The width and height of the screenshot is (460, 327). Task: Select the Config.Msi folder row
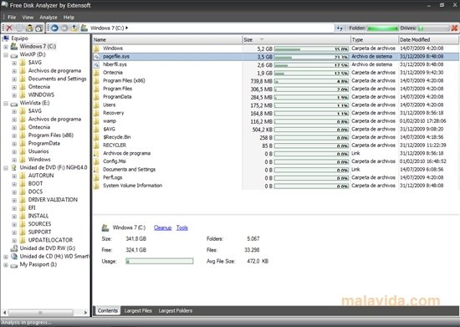point(275,161)
